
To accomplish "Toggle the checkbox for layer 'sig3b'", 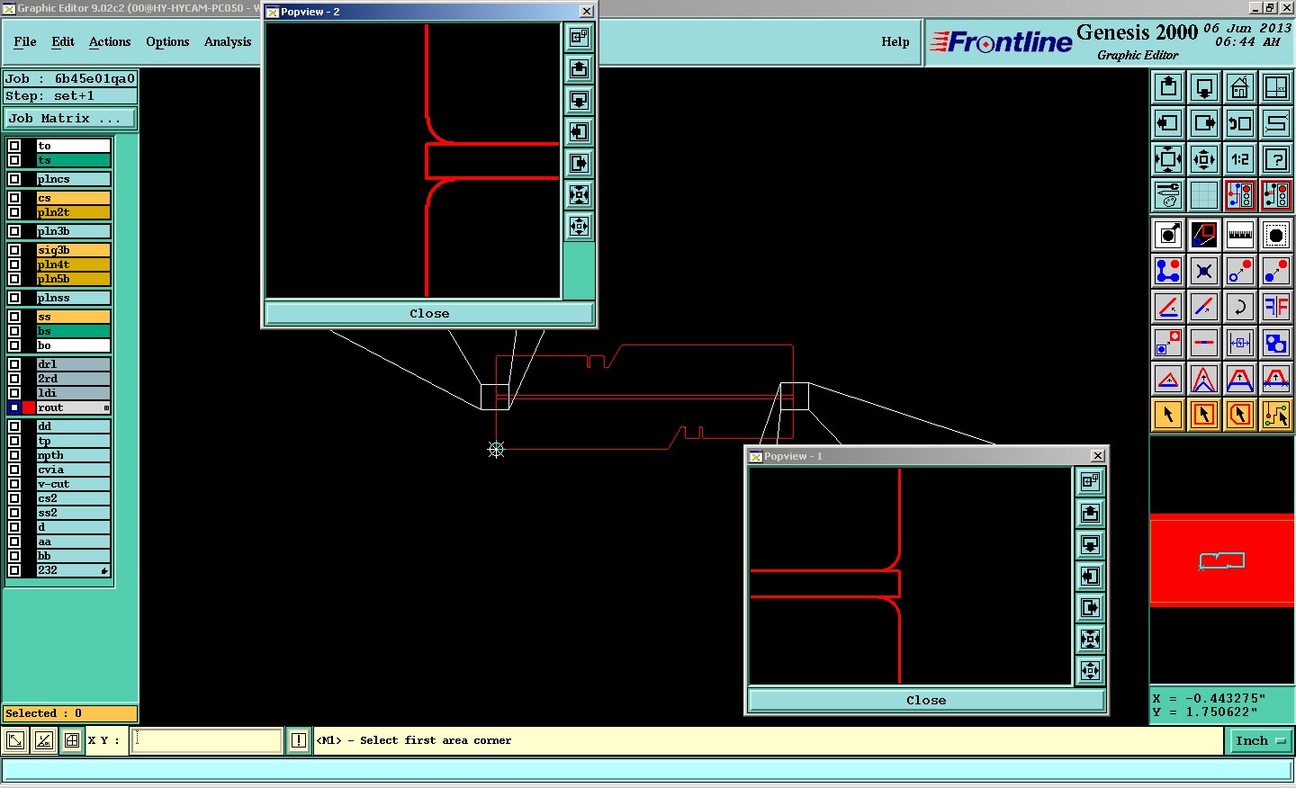I will coord(14,250).
